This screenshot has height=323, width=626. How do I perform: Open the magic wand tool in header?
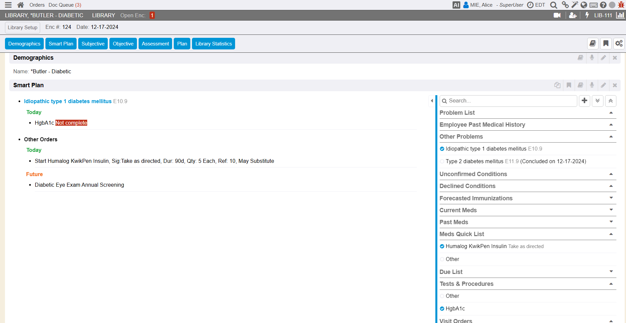point(575,5)
